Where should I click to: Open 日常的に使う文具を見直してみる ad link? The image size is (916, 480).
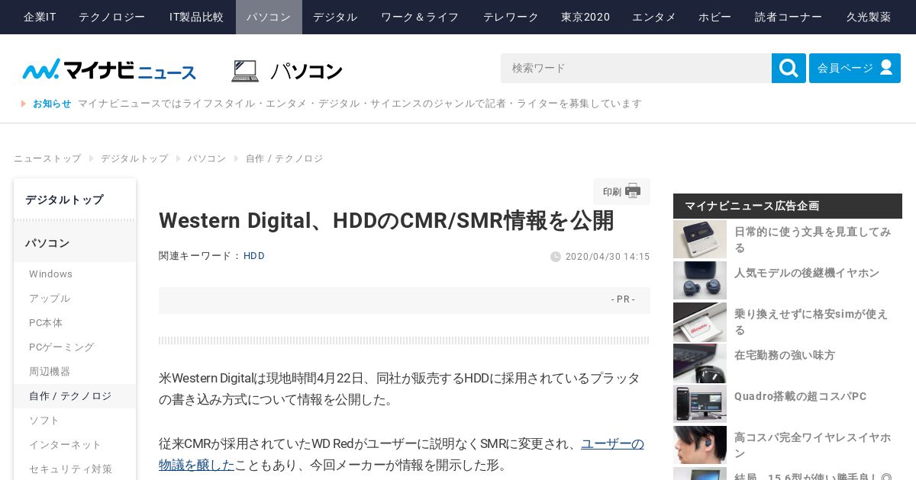coord(812,239)
